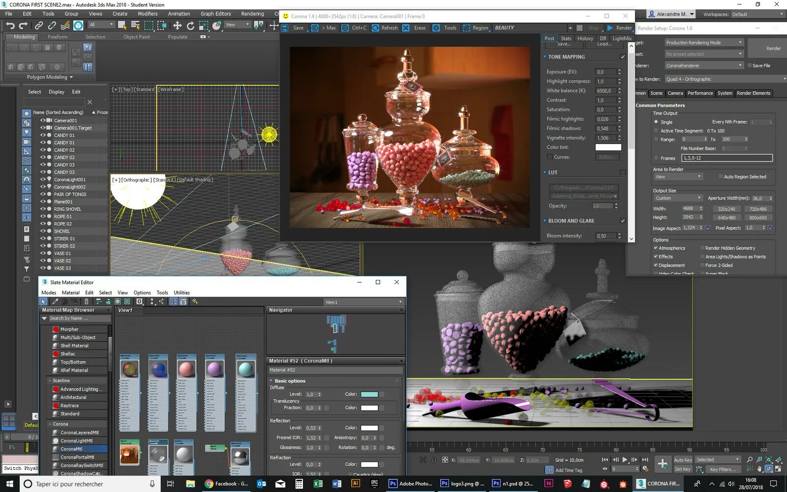This screenshot has width=787, height=492.
Task: Click the pink material node thumbnail in View1
Action: coord(186,369)
